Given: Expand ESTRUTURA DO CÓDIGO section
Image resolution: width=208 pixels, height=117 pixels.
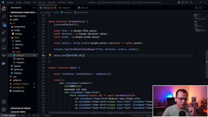Looking at the screenshot, I should point(22,108).
